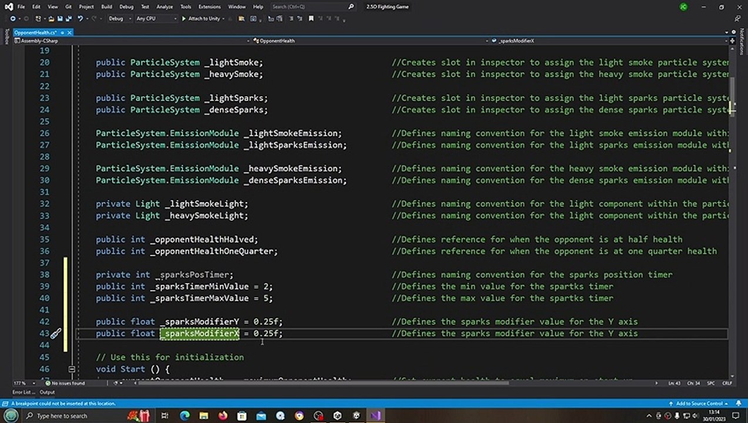Click the New Item toolbar icon
The height and width of the screenshot is (423, 748).
[x=38, y=18]
